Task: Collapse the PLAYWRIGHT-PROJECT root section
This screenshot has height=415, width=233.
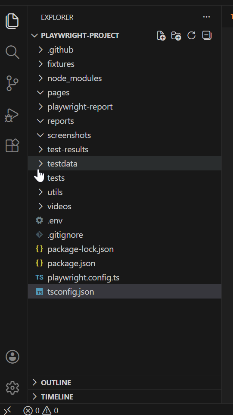Action: 34,35
